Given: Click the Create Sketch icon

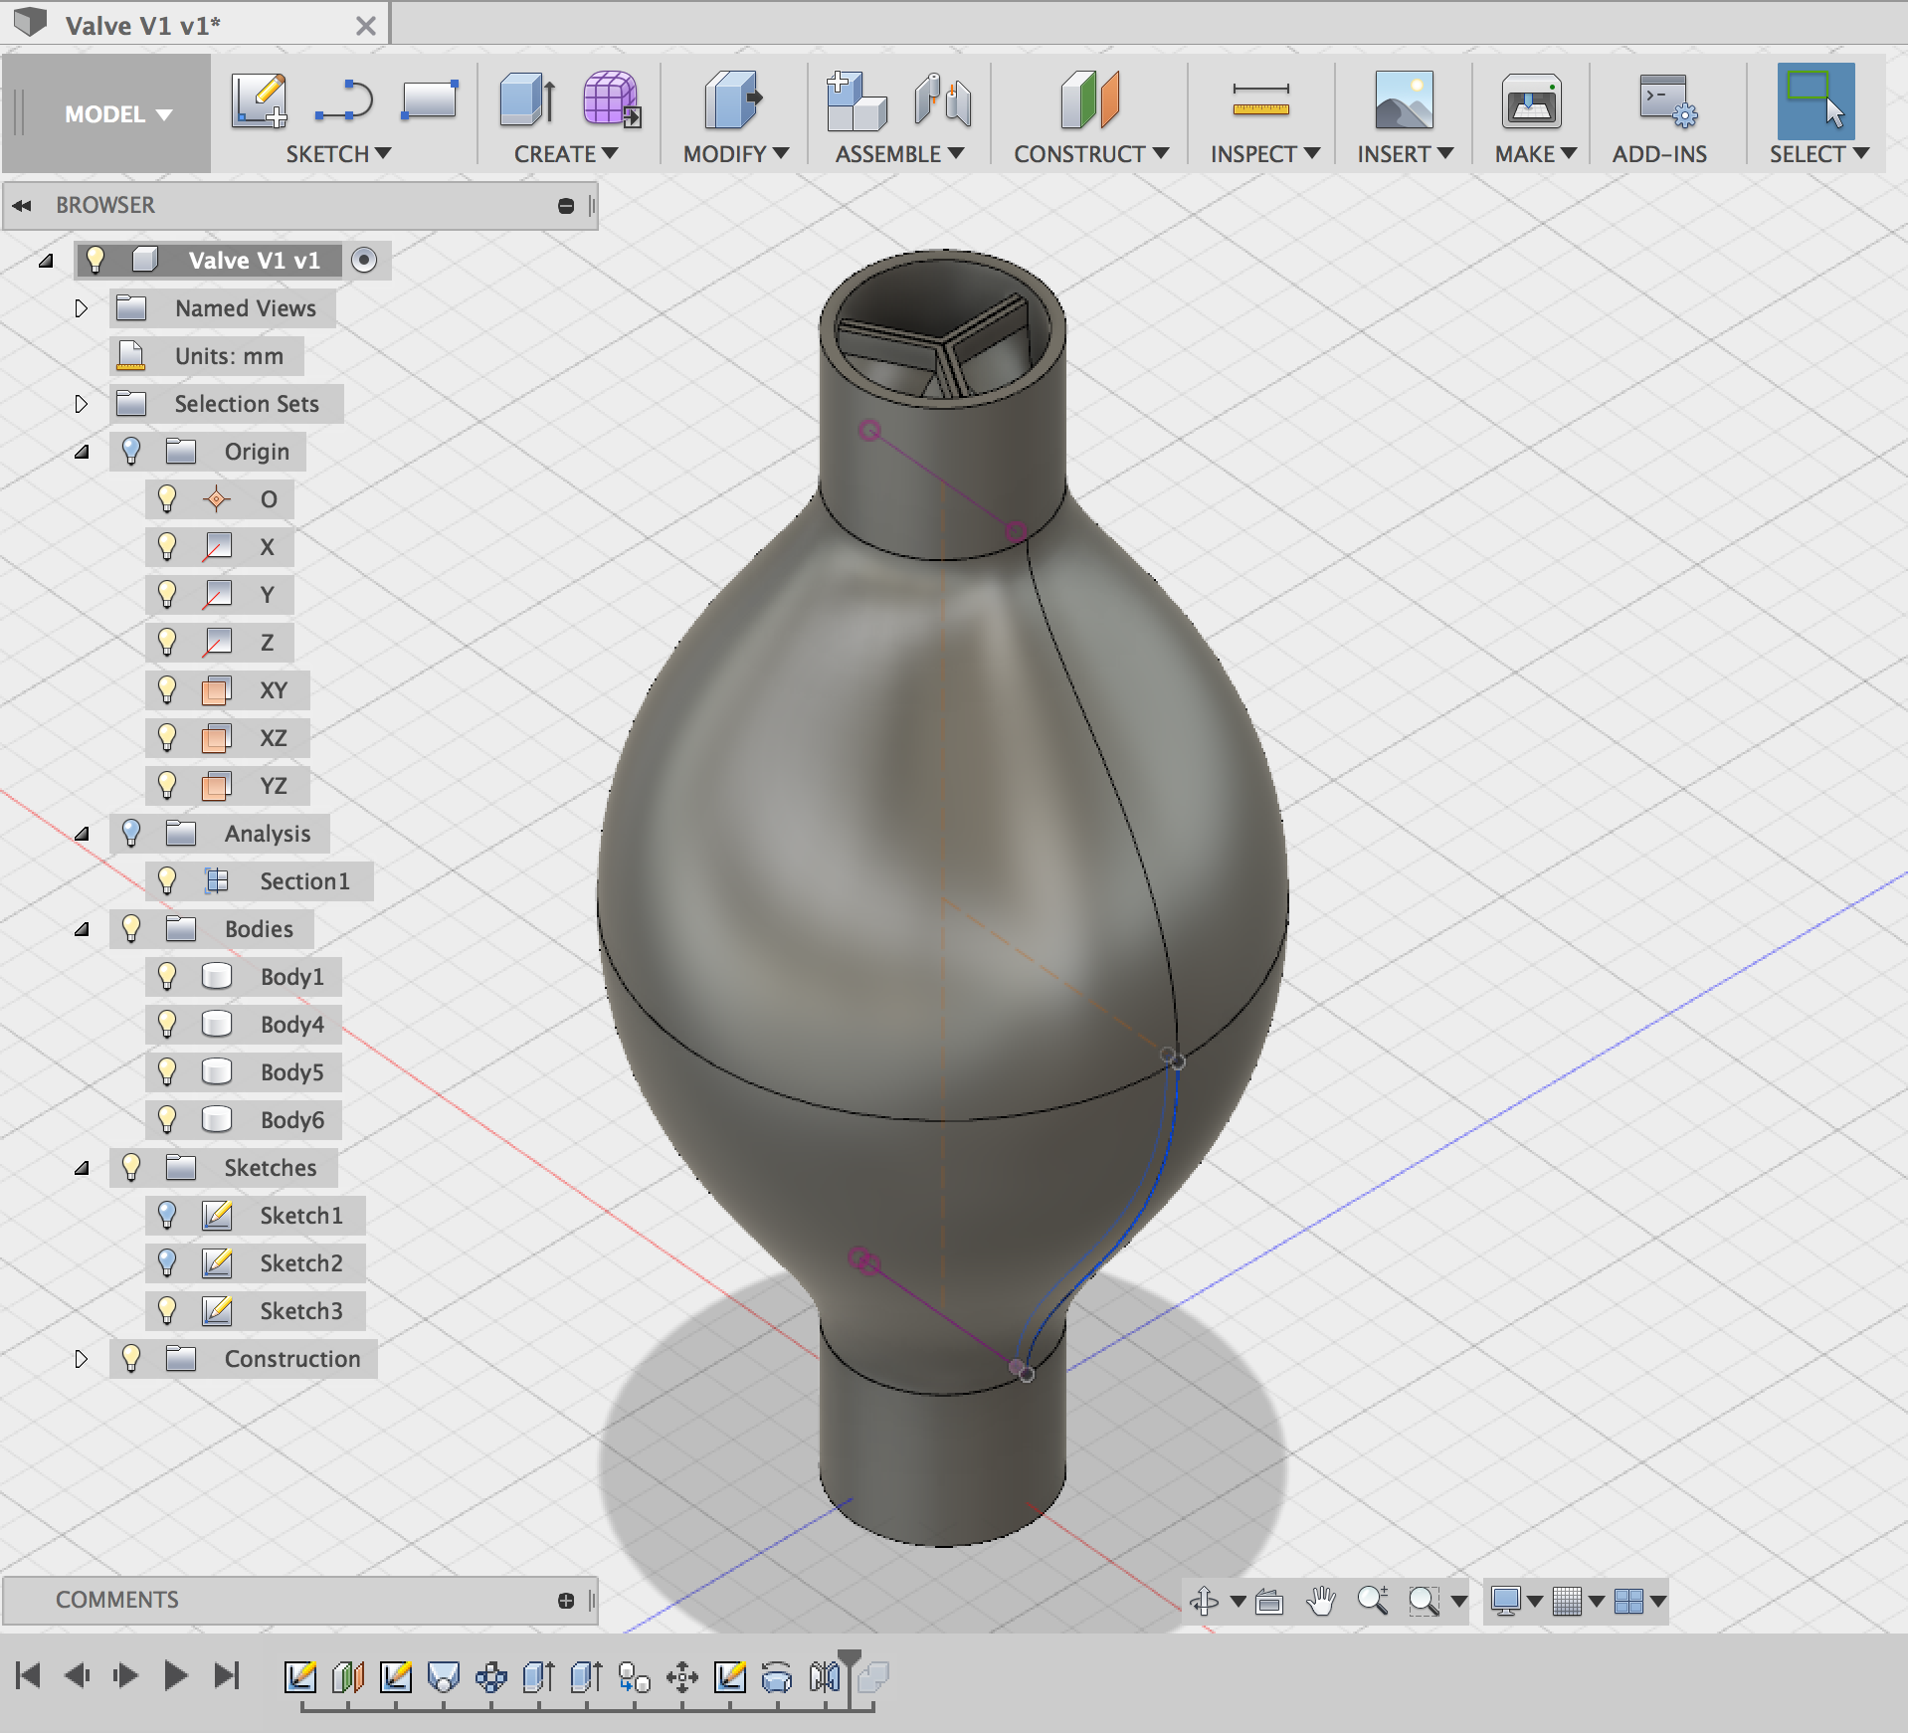Looking at the screenshot, I should pos(259,100).
